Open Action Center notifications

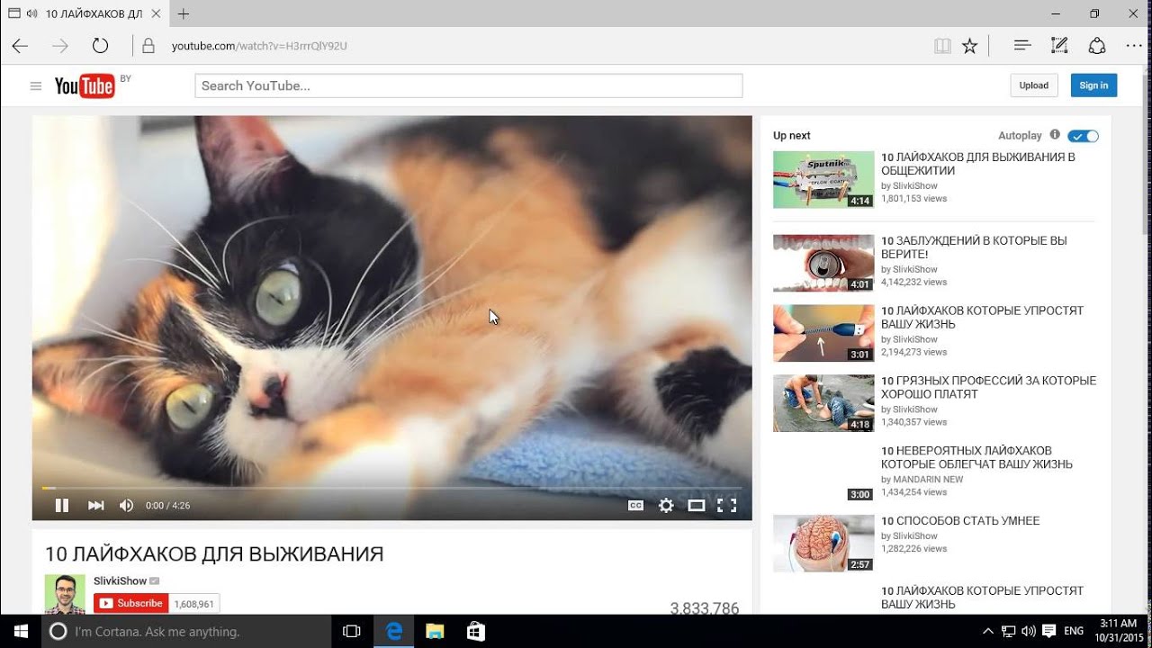pyautogui.click(x=1049, y=631)
